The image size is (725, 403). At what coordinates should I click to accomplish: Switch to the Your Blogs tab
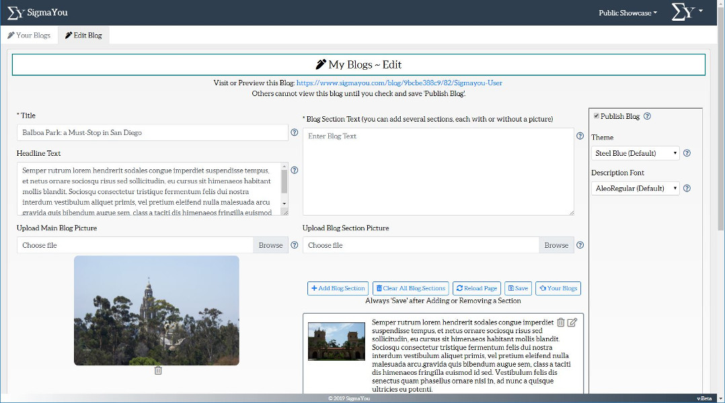[29, 35]
